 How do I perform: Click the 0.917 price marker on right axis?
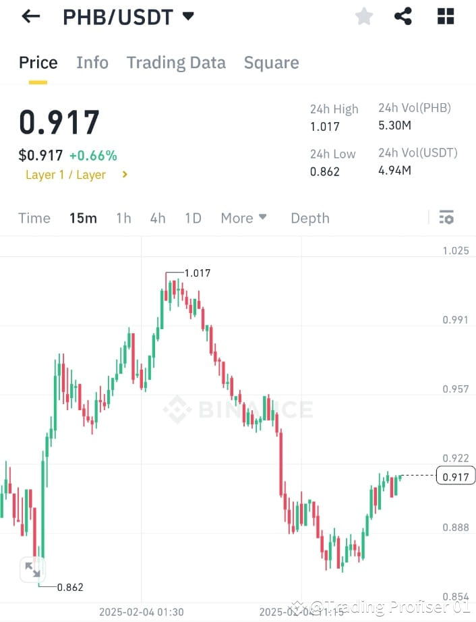[x=455, y=476]
